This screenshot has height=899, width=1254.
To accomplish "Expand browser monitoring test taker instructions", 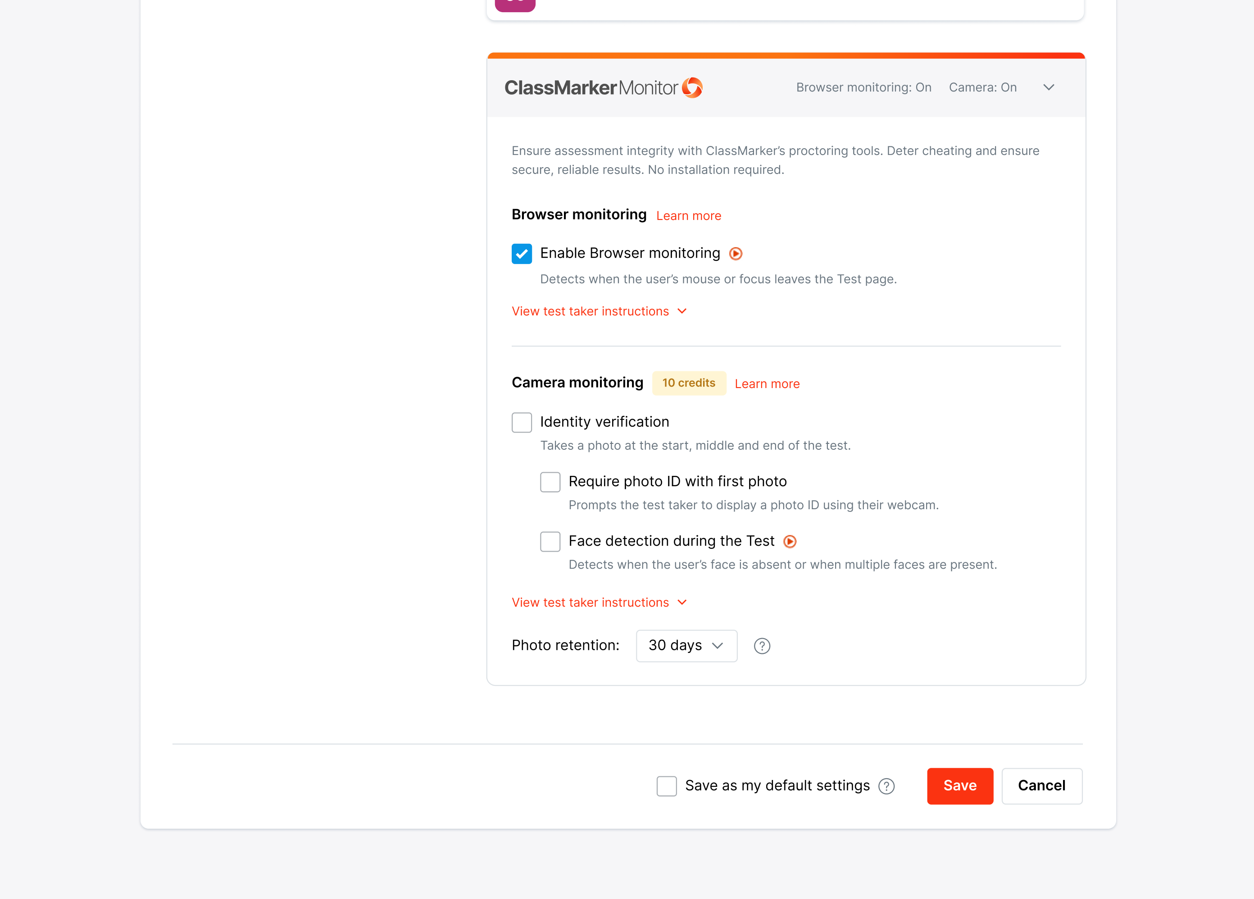I will coord(599,311).
